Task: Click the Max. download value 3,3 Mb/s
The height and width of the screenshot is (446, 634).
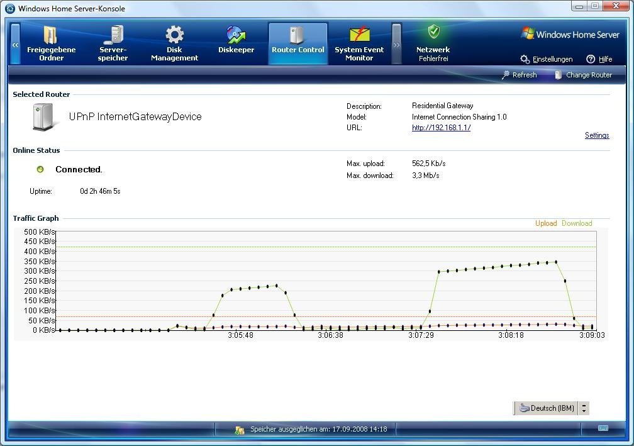Action: [x=425, y=176]
